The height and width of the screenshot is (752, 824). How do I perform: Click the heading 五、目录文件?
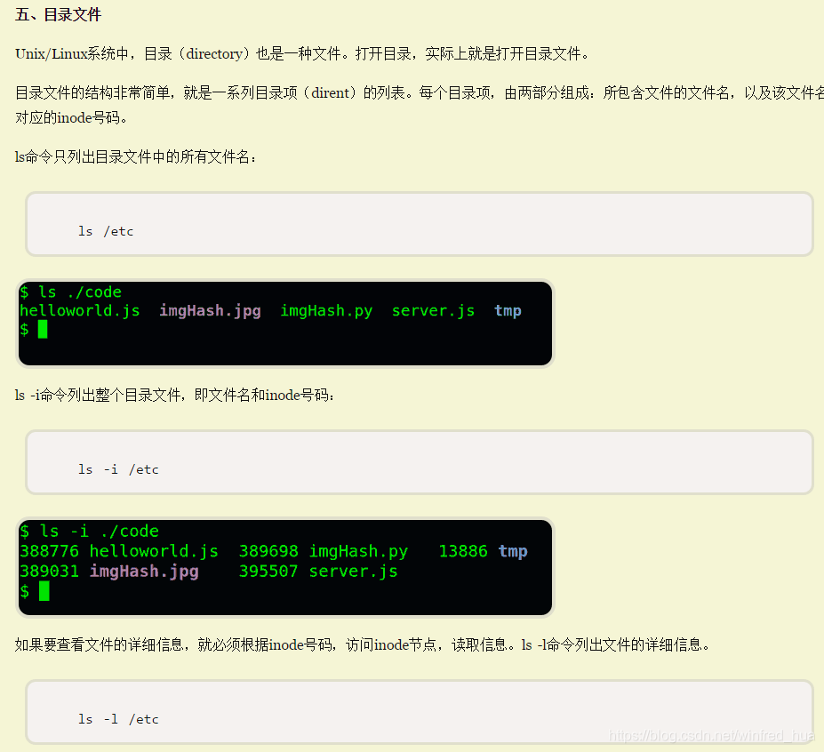57,14
